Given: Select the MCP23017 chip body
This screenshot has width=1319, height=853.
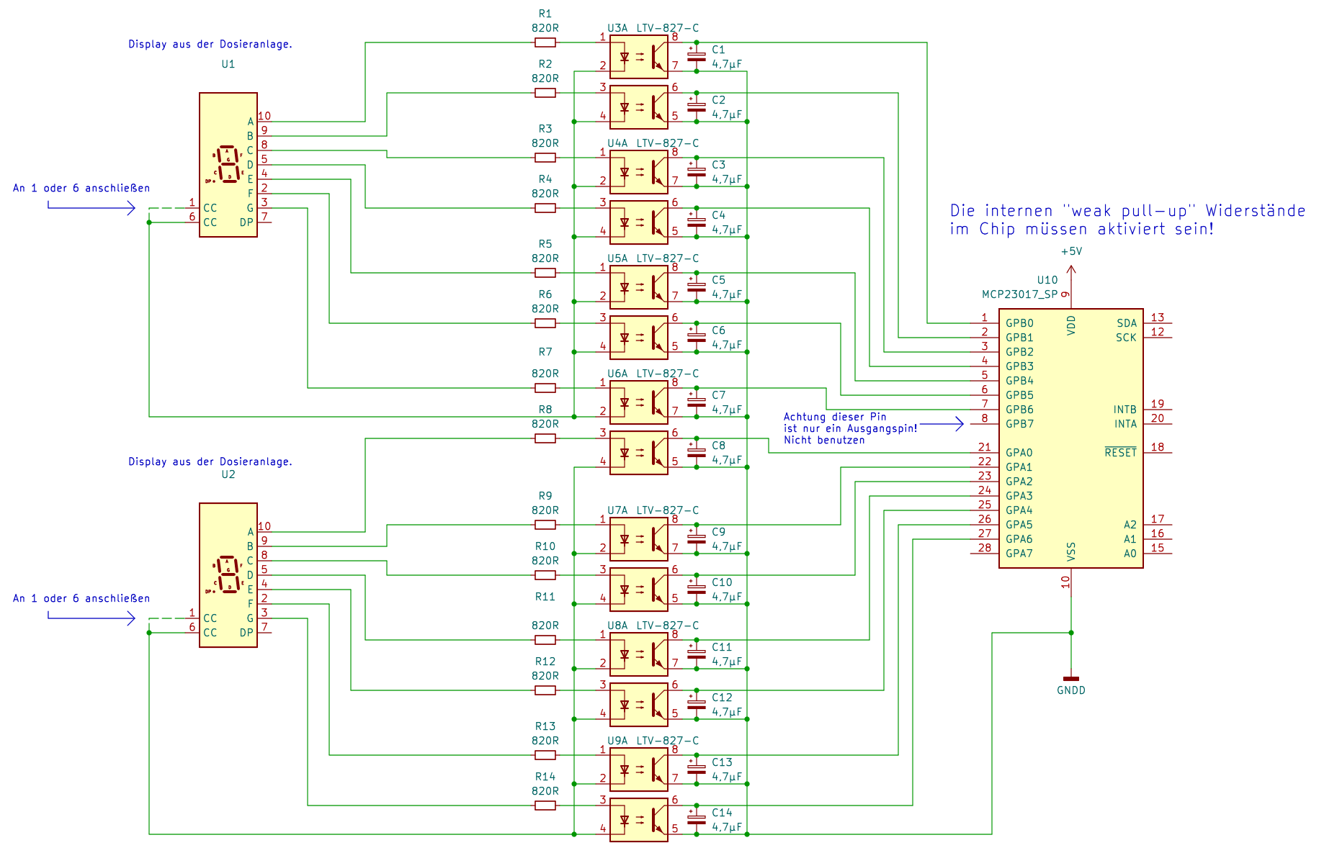Looking at the screenshot, I should coord(1071,438).
